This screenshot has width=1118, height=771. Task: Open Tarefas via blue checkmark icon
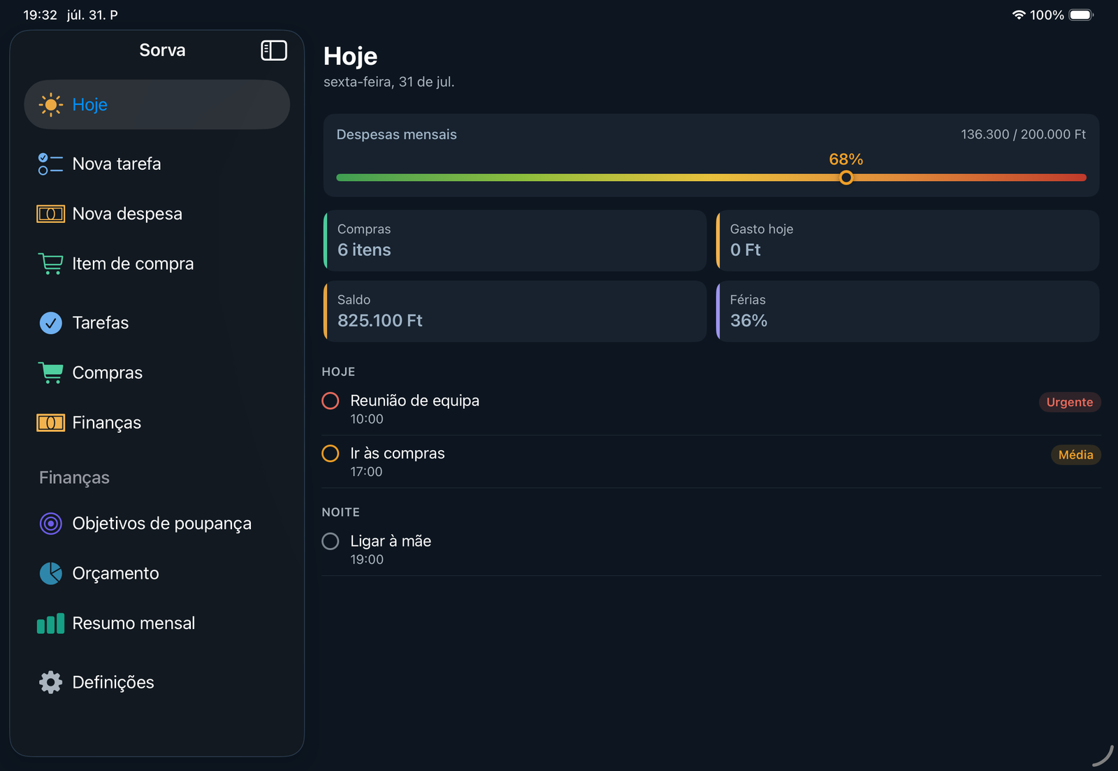(x=50, y=323)
